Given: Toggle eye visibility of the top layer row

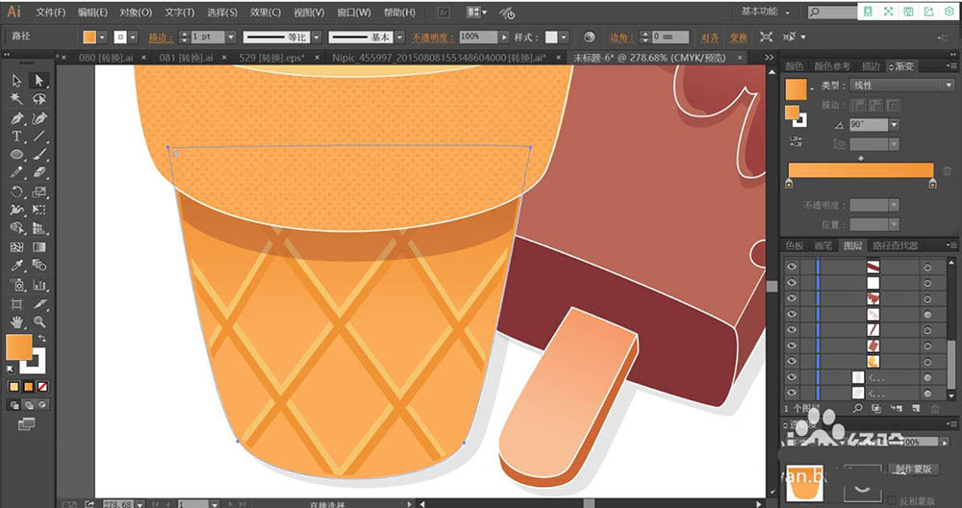Looking at the screenshot, I should click(792, 267).
